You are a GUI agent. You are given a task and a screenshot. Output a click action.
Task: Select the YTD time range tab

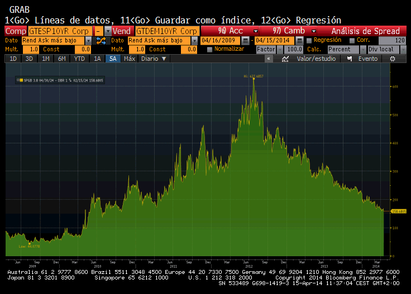coord(79,59)
